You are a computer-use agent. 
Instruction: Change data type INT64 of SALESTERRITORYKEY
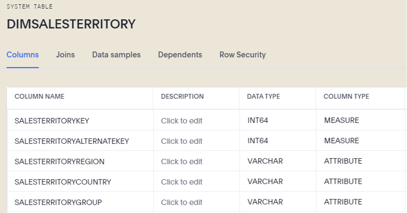coord(257,120)
